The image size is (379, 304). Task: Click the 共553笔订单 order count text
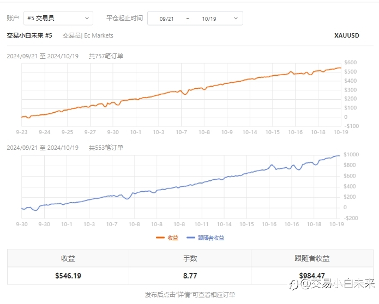click(106, 148)
